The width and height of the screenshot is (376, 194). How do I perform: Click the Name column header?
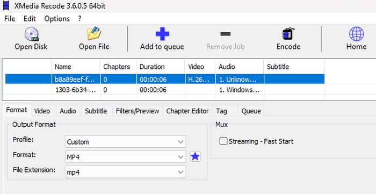(x=76, y=67)
